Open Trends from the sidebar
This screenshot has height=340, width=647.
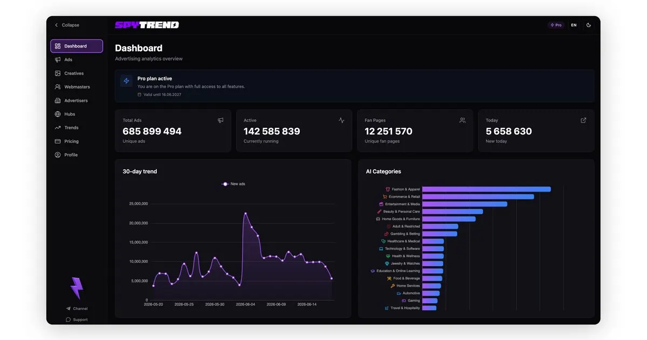tap(77, 127)
